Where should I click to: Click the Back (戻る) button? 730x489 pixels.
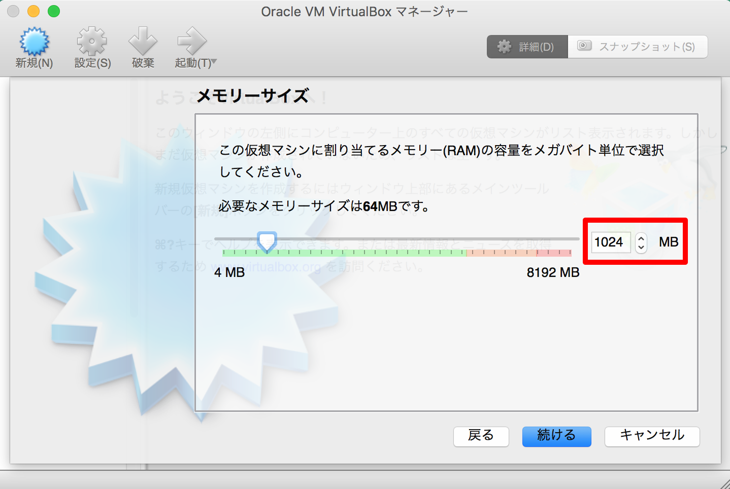(x=481, y=436)
